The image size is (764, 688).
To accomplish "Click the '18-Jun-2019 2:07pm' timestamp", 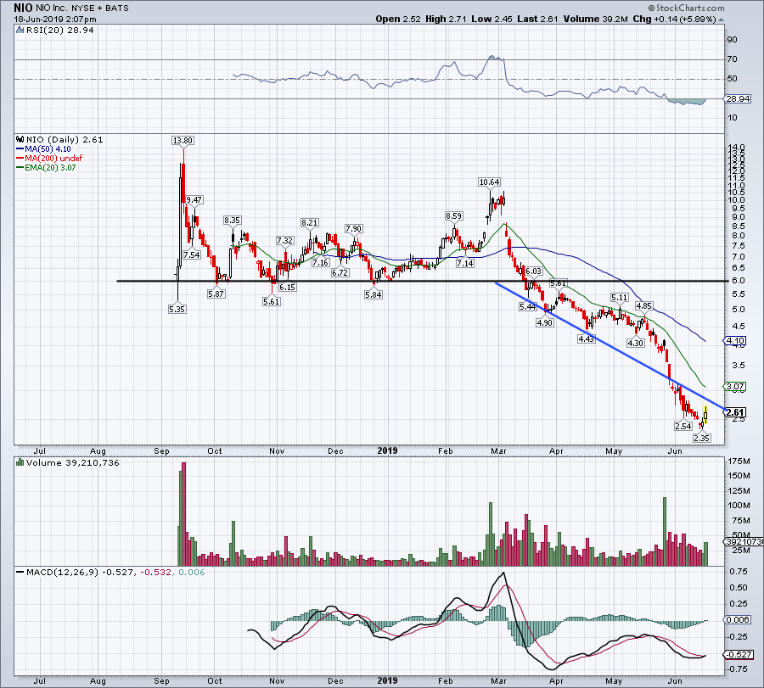I will coord(55,20).
